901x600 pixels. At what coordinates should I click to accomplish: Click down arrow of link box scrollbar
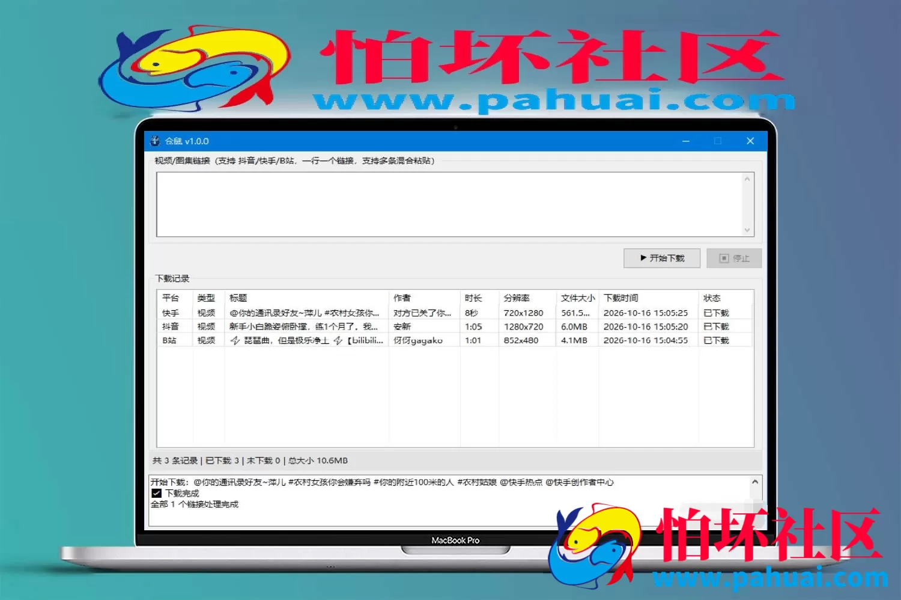pyautogui.click(x=747, y=230)
